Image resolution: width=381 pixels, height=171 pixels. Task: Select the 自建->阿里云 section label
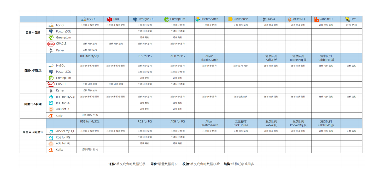(33, 70)
